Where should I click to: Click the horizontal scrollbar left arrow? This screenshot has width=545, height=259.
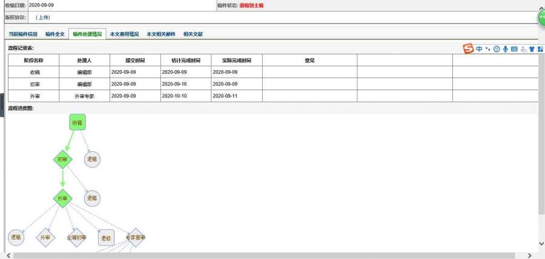(x=8, y=255)
